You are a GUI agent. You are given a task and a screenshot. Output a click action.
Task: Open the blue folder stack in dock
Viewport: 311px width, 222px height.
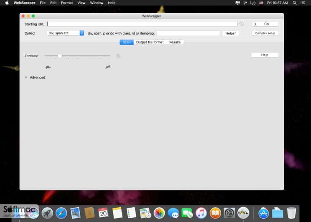coord(278,213)
